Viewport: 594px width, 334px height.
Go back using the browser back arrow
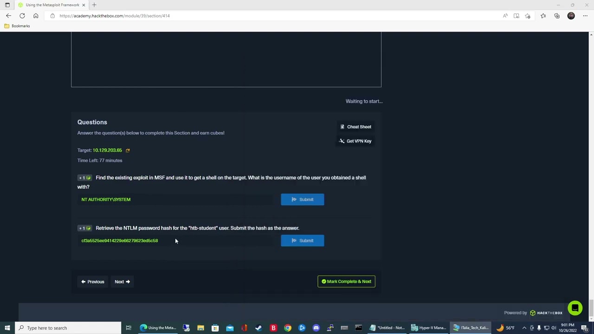tap(8, 16)
